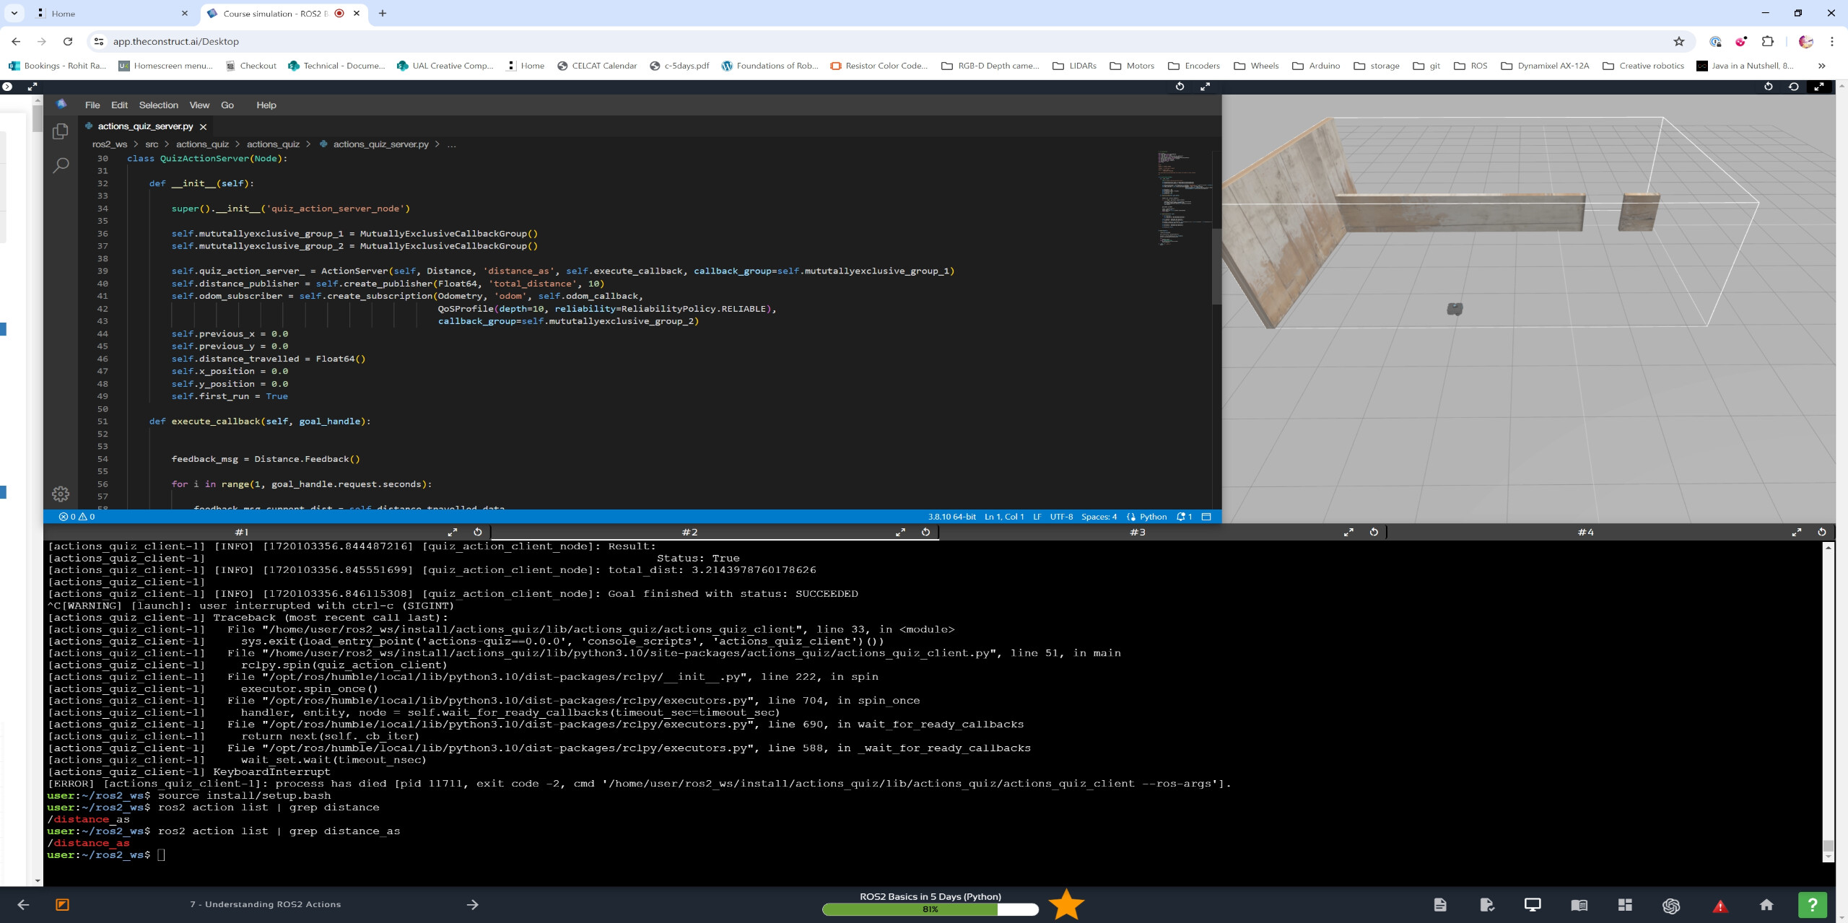Toggle the editor layout icon in status bar
This screenshot has width=1848, height=923.
click(x=1206, y=517)
